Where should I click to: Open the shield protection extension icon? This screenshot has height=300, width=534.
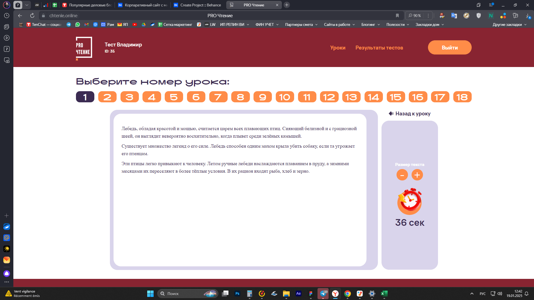479,16
